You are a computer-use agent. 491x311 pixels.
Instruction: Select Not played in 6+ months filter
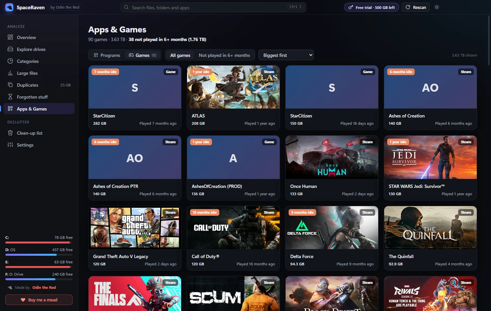click(224, 55)
